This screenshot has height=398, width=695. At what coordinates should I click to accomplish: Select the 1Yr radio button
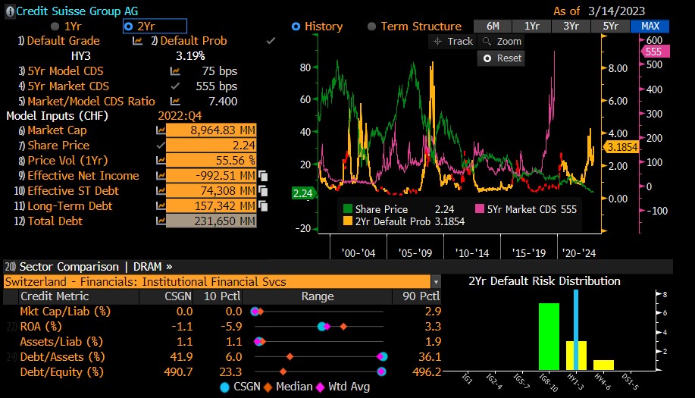tap(55, 27)
